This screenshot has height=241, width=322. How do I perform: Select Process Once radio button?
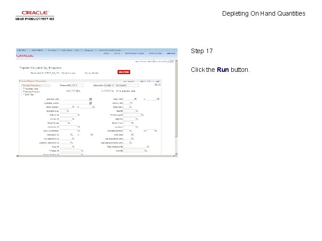click(x=24, y=89)
